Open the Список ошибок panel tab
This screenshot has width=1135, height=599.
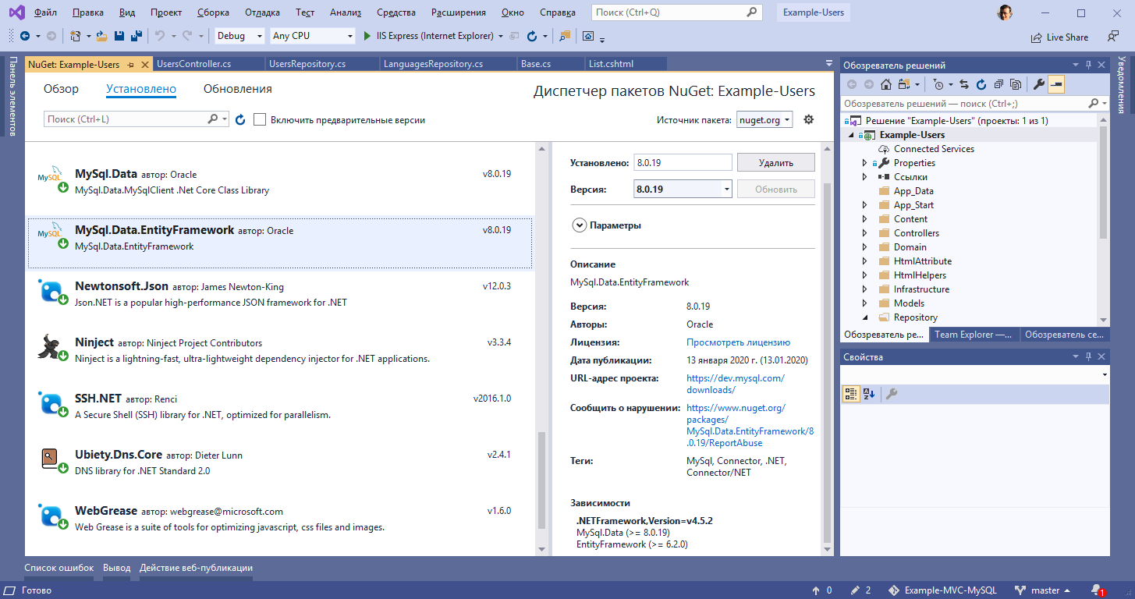click(x=59, y=568)
